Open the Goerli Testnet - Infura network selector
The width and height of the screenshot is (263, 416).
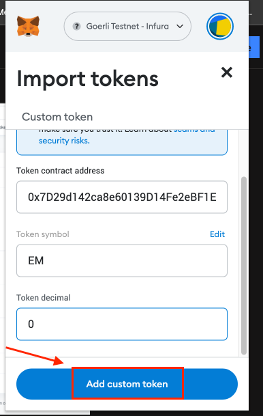pos(127,26)
